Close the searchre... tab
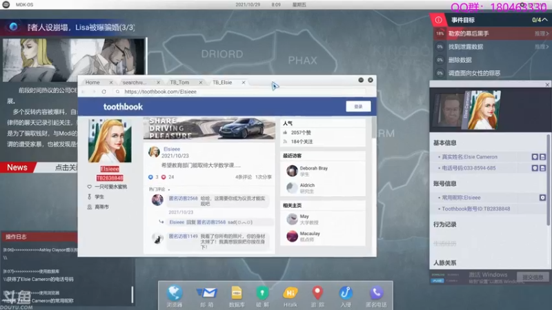The width and height of the screenshot is (552, 310). (x=158, y=82)
